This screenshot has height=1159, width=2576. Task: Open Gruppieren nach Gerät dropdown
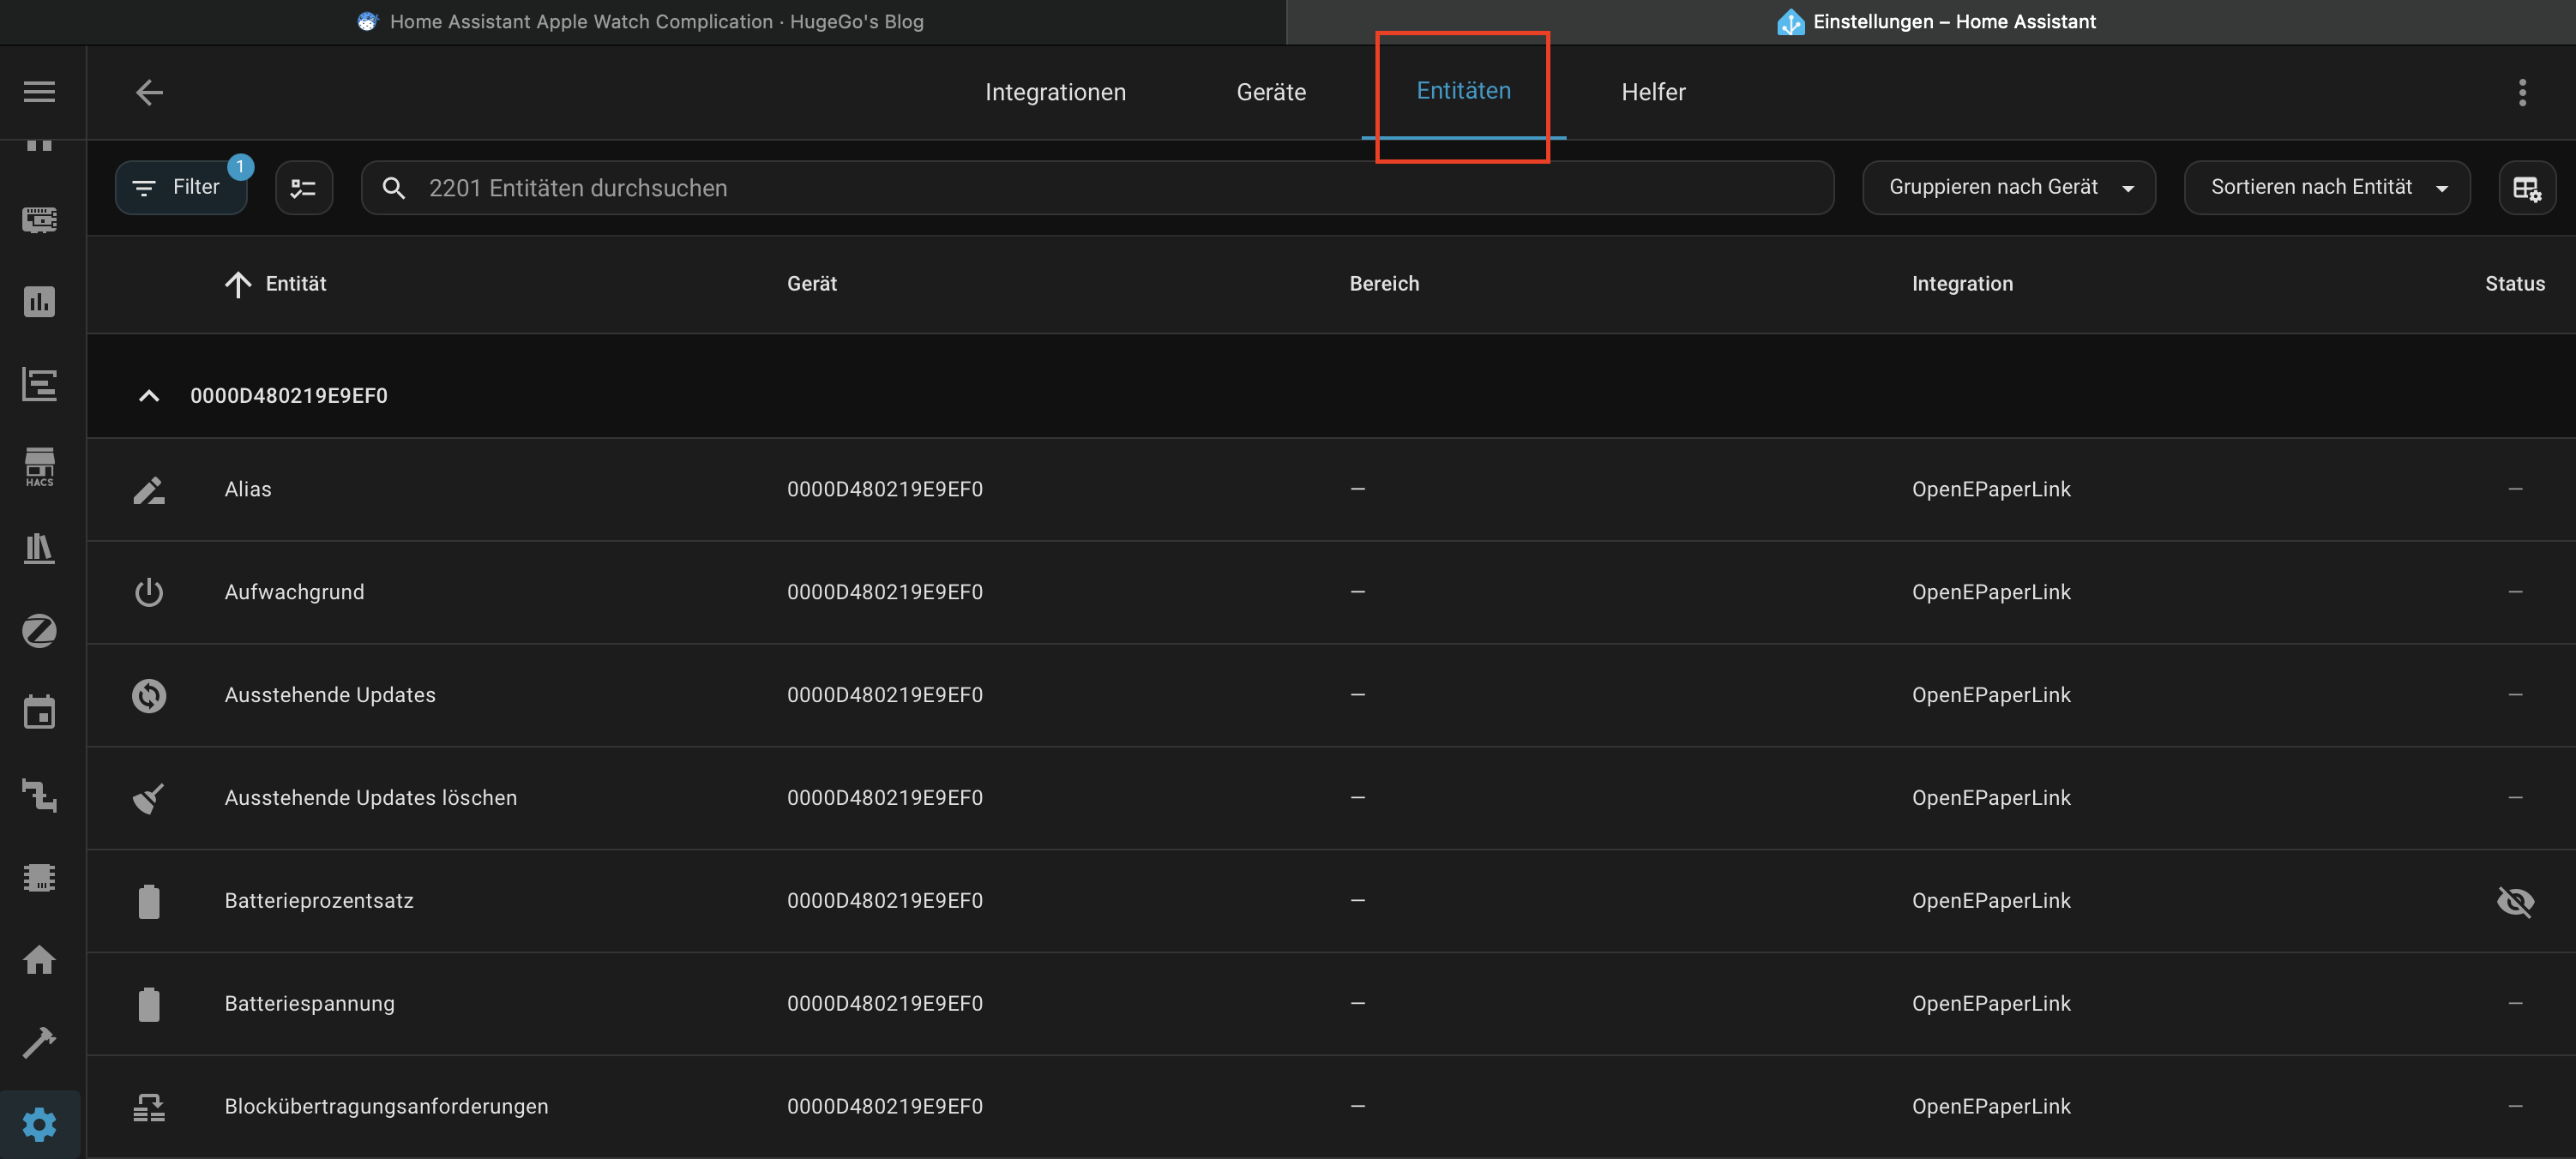(2008, 188)
